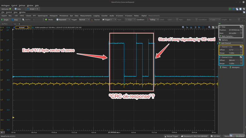The image size is (246, 138).
Task: Select the C1 yellow channel indicator
Action: [29, 28]
